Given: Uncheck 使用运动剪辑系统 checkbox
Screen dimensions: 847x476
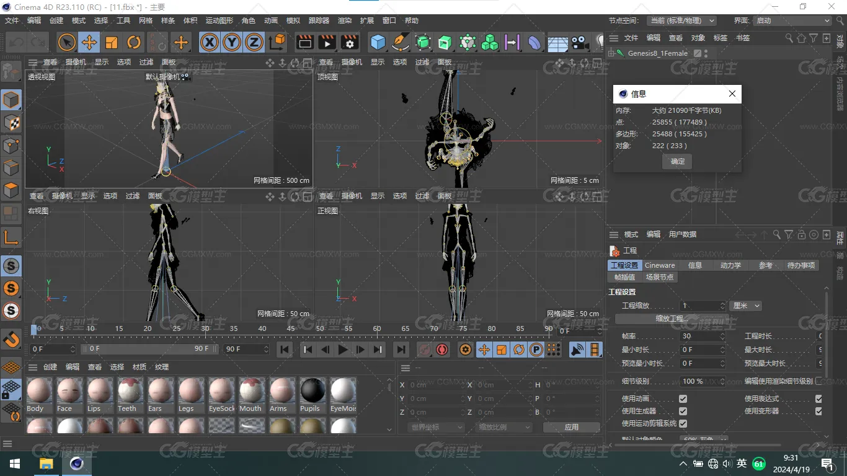Looking at the screenshot, I should click(x=683, y=423).
